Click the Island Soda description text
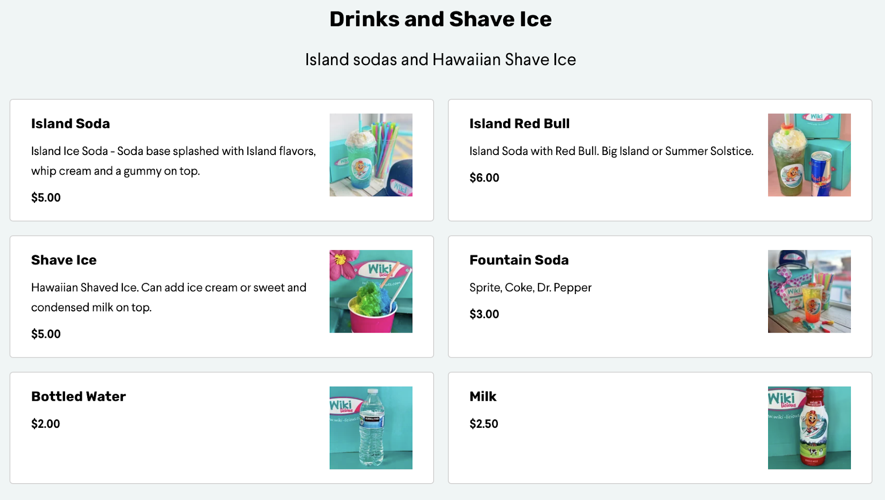This screenshot has width=885, height=500. pyautogui.click(x=173, y=161)
